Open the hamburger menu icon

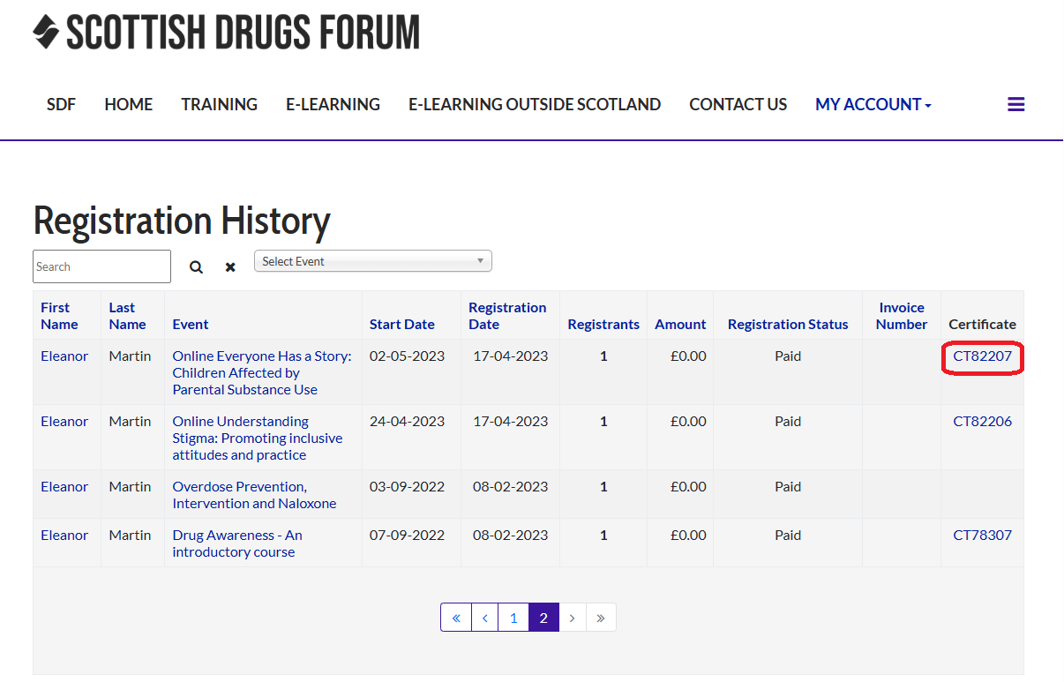click(1015, 103)
